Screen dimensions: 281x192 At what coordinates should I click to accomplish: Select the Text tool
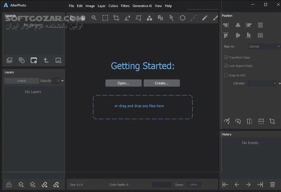(x=161, y=18)
